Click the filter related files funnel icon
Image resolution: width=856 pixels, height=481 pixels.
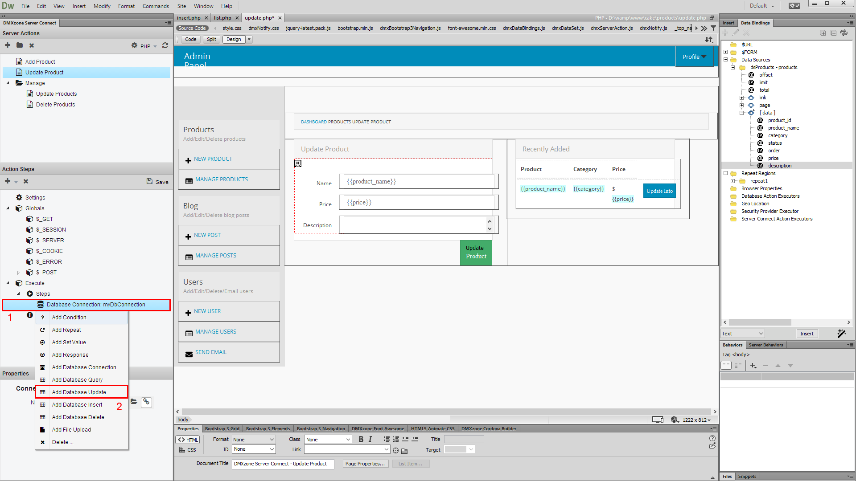coord(713,28)
